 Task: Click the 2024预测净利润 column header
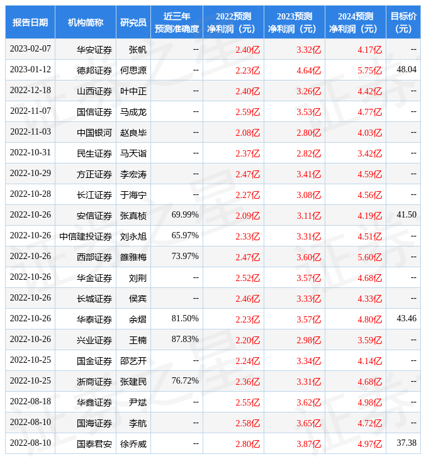point(356,22)
